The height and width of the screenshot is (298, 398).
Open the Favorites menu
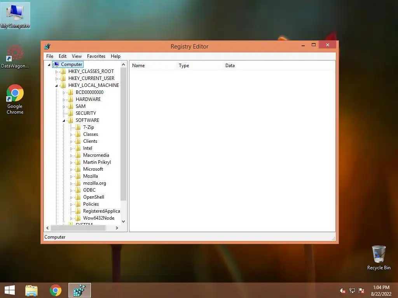96,56
